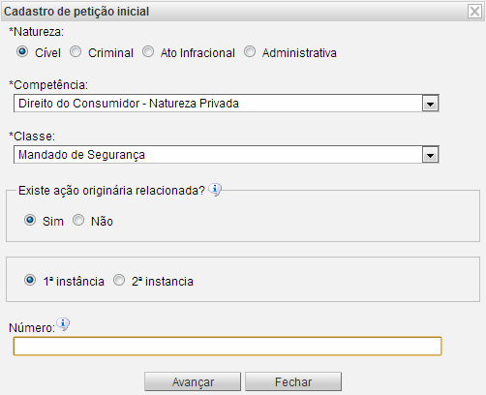Focus the Número text input field
The width and height of the screenshot is (486, 395).
(x=228, y=347)
